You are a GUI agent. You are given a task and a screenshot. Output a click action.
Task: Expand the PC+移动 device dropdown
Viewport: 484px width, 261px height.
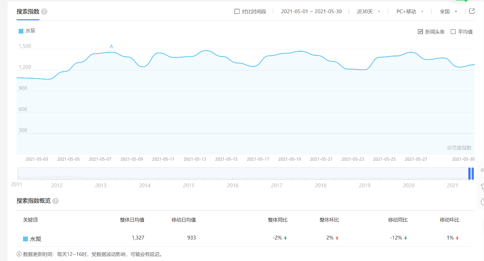pos(410,12)
